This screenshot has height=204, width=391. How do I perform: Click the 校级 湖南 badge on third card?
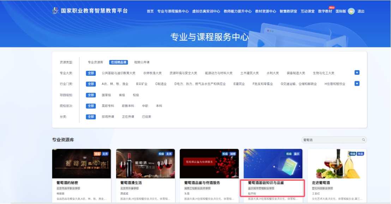(229, 154)
